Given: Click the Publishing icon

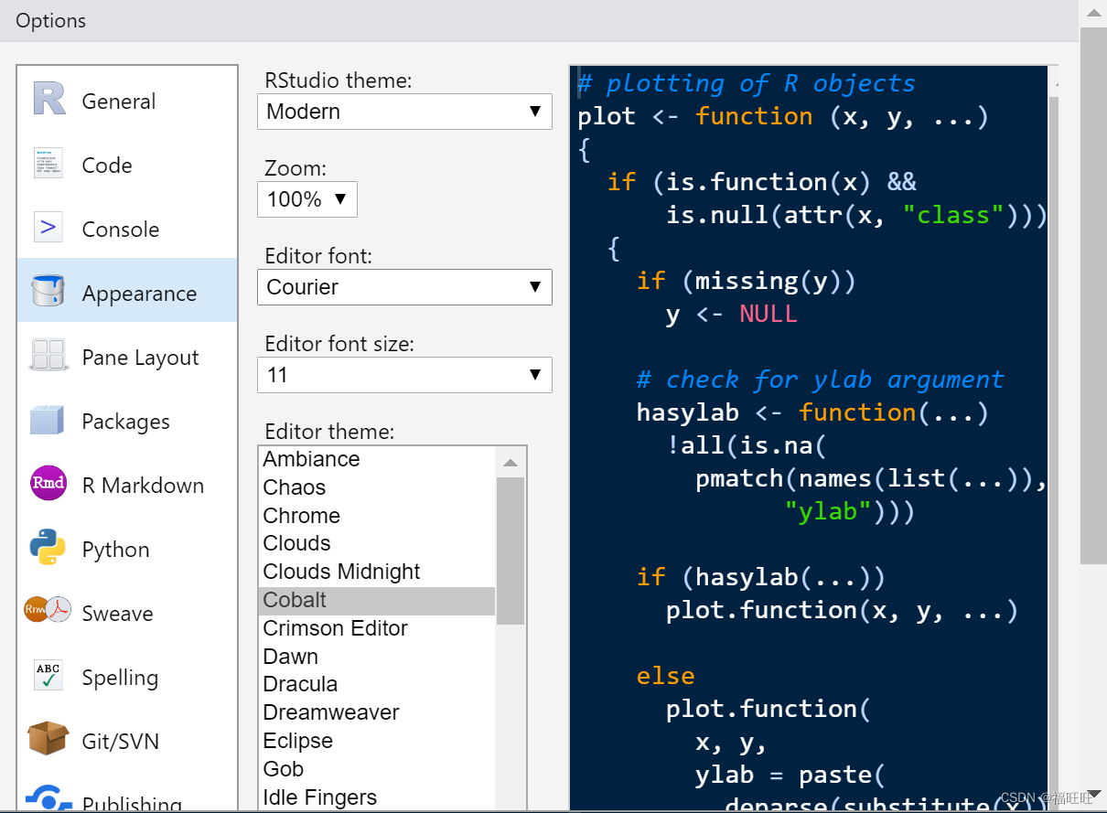Looking at the screenshot, I should click(48, 798).
